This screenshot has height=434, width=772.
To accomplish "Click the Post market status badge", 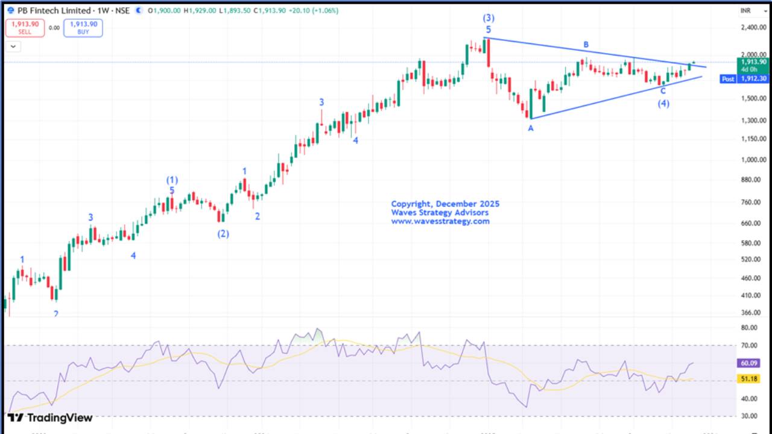I will click(x=727, y=78).
